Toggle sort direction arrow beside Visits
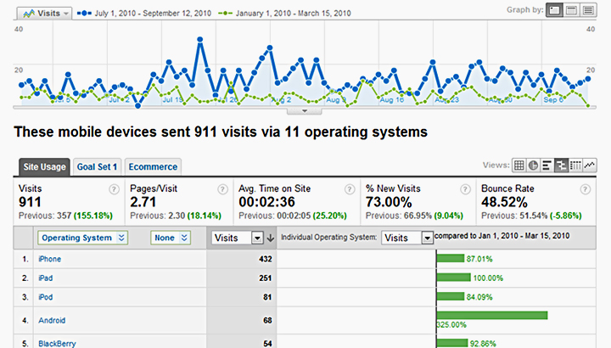 [x=271, y=238]
